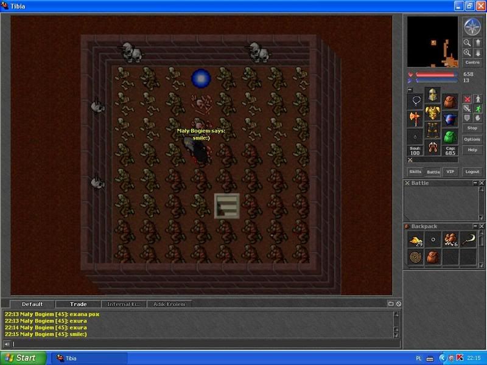Toggle the Battle window button

click(x=433, y=172)
